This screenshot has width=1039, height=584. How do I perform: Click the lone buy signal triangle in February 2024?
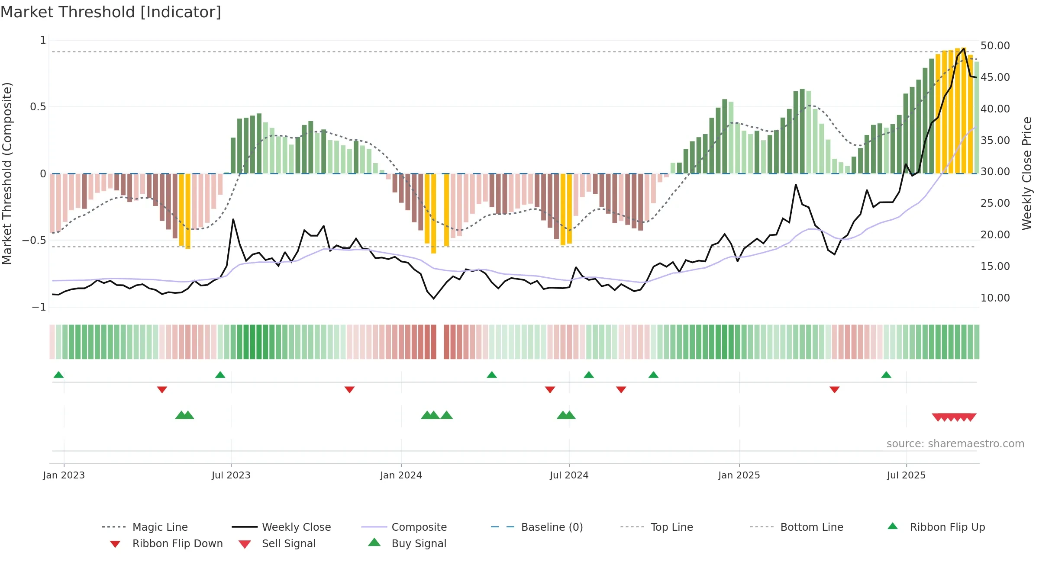click(x=446, y=415)
